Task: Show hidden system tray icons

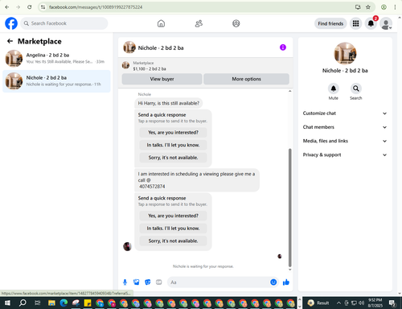Action: tap(338, 303)
